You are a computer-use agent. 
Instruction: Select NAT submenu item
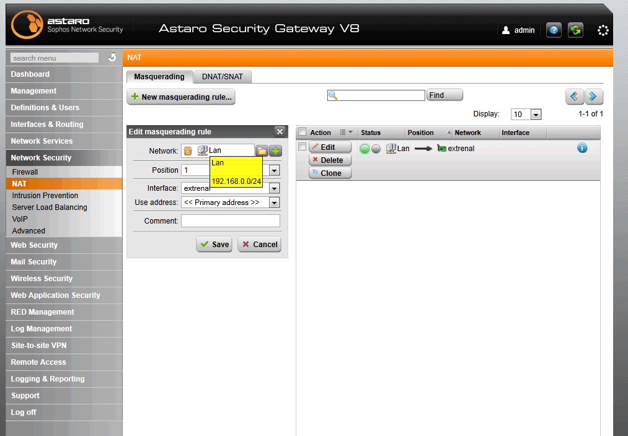[64, 183]
